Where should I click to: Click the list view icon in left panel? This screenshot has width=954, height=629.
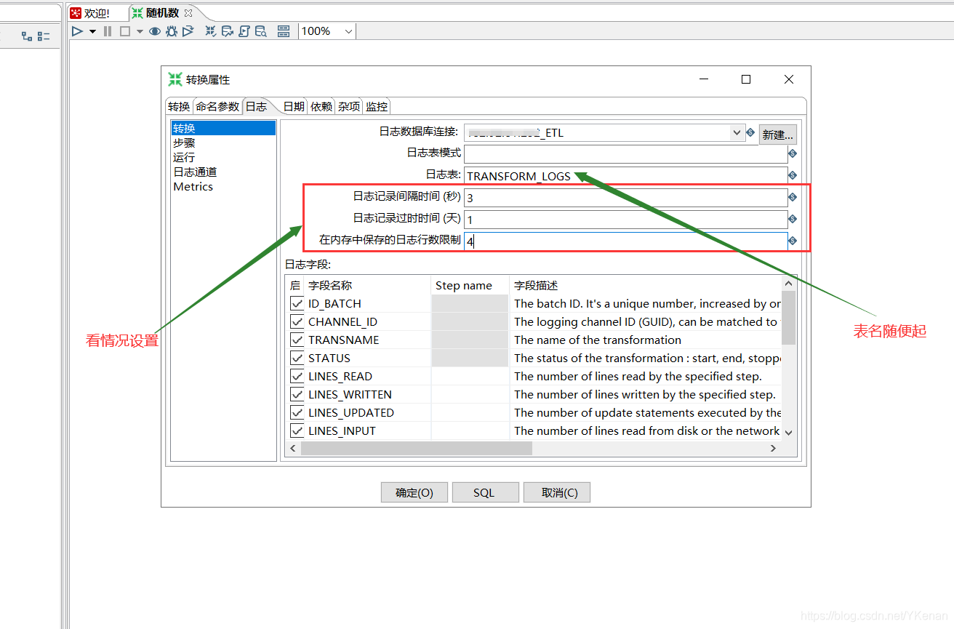(44, 36)
